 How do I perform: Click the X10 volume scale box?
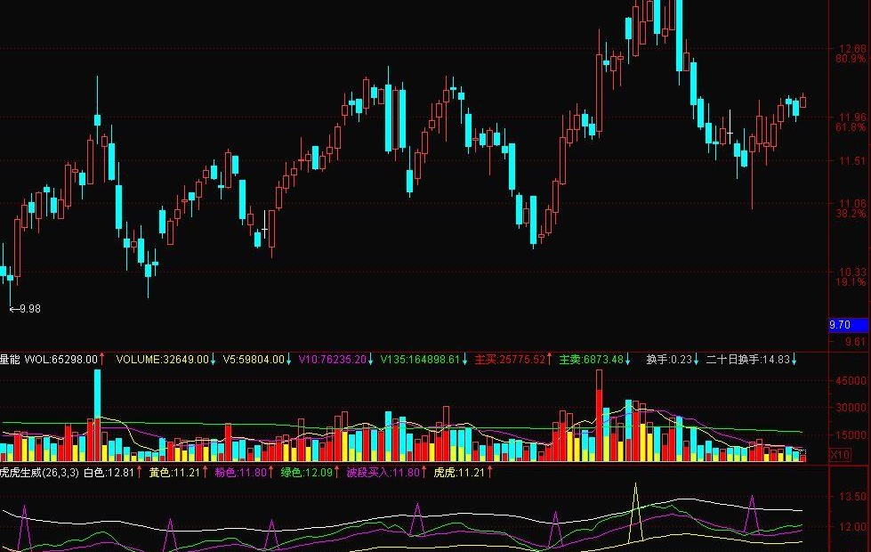coord(839,455)
